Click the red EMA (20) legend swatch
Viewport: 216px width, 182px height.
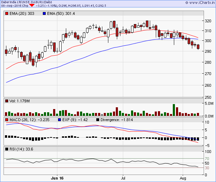(x=7, y=13)
